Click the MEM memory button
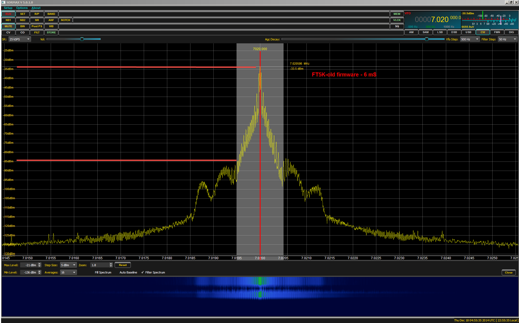 [397, 14]
